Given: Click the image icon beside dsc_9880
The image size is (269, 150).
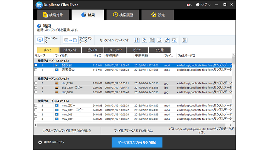Looking at the screenshot, I should coord(57,92).
